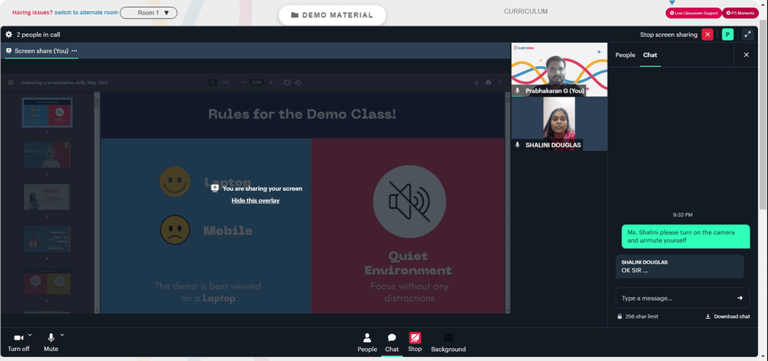The height and width of the screenshot is (361, 768).
Task: Hide this overlay link
Action: [256, 201]
